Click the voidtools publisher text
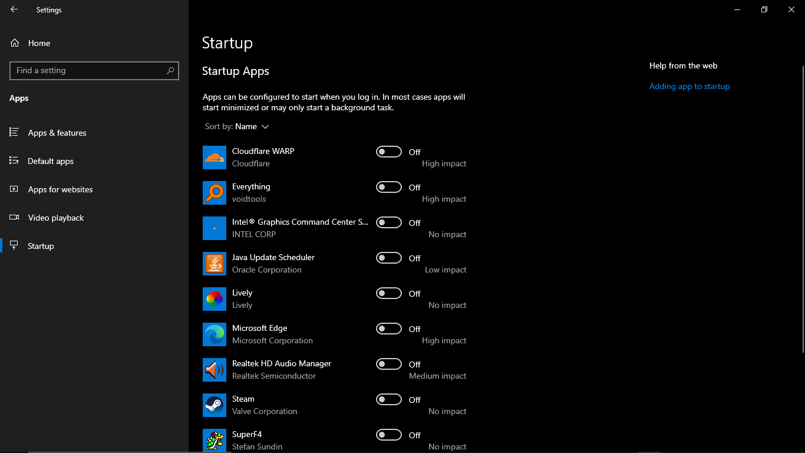805x453 pixels. tap(249, 199)
